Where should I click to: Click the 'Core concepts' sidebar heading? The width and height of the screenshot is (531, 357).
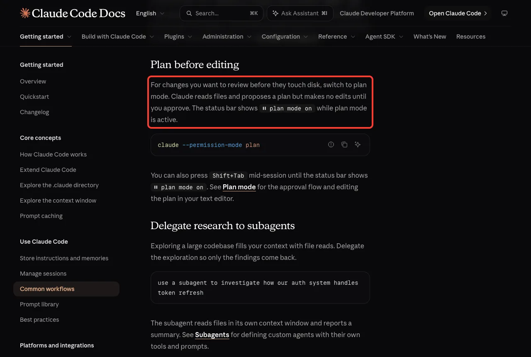[41, 138]
